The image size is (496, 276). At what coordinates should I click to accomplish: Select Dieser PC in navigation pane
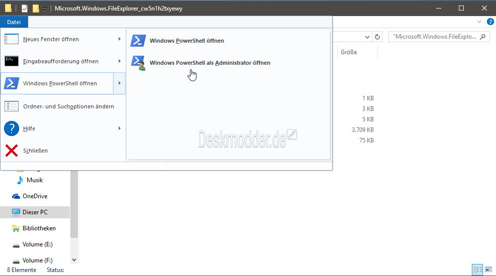click(35, 212)
